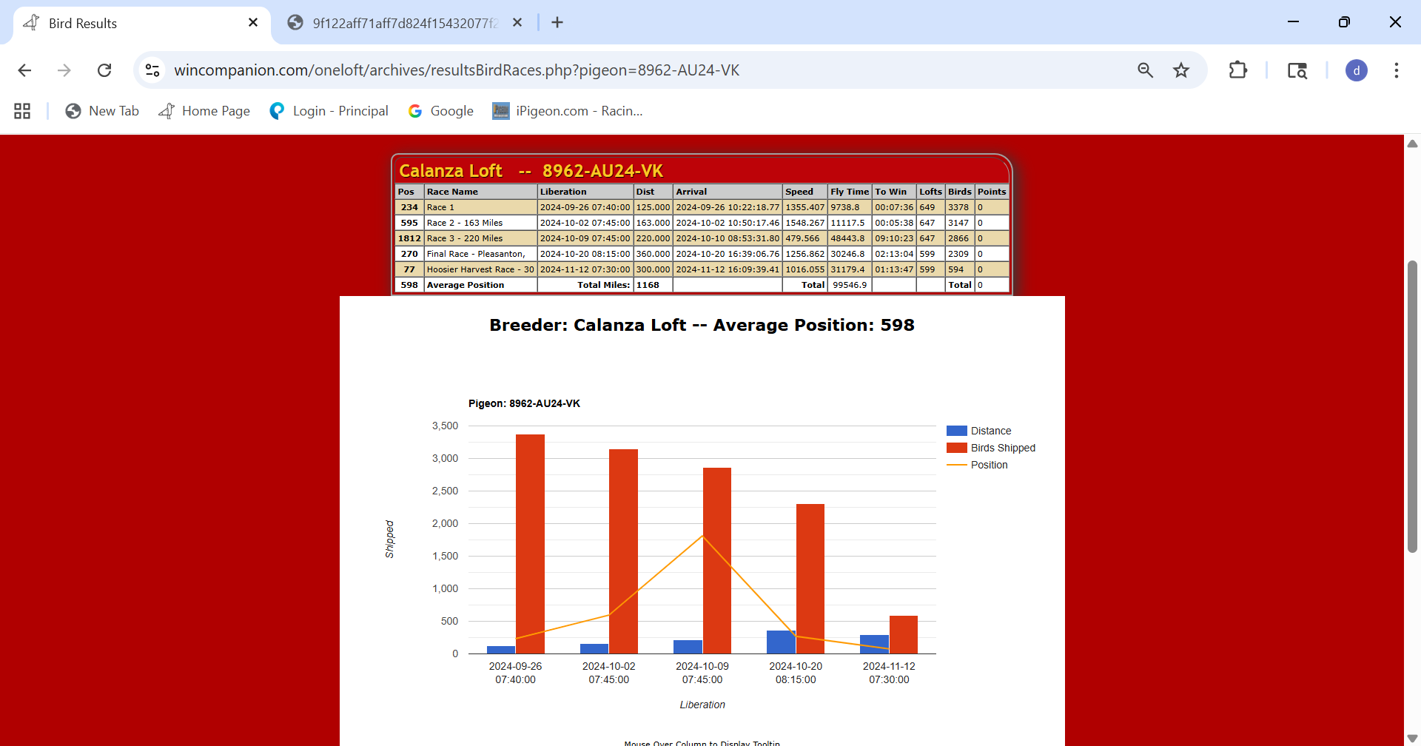This screenshot has width=1421, height=746.
Task: View site information icon in address bar
Action: click(152, 70)
